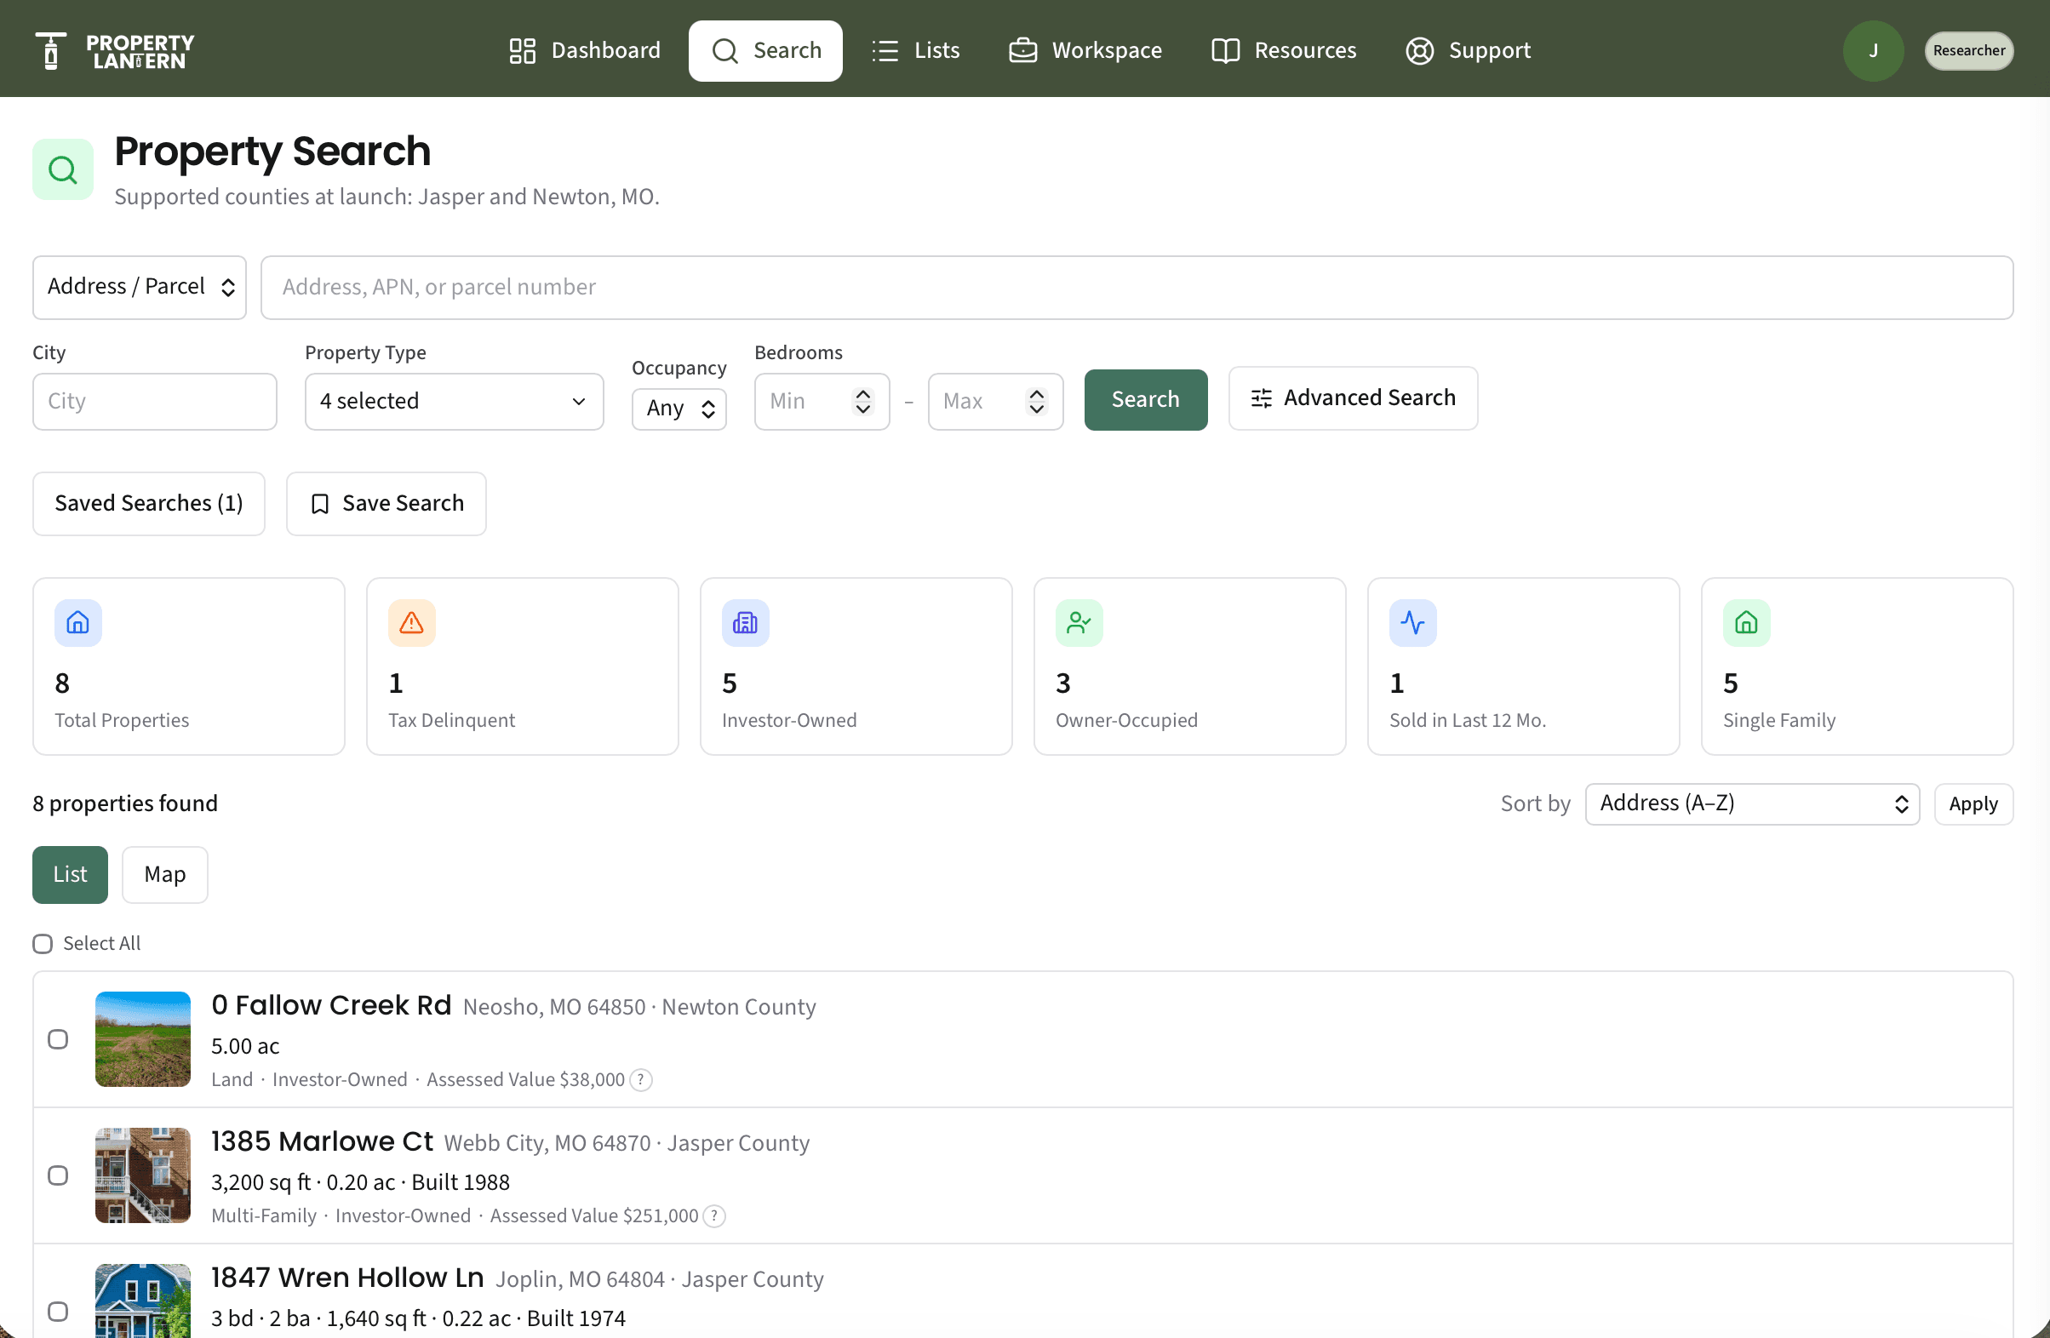Click the City input field
Image resolution: width=2050 pixels, height=1338 pixels.
[x=154, y=401]
